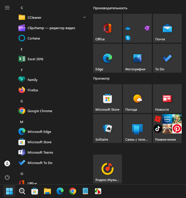
Task: Open Microsoft Store in the app list
Action: (52, 142)
